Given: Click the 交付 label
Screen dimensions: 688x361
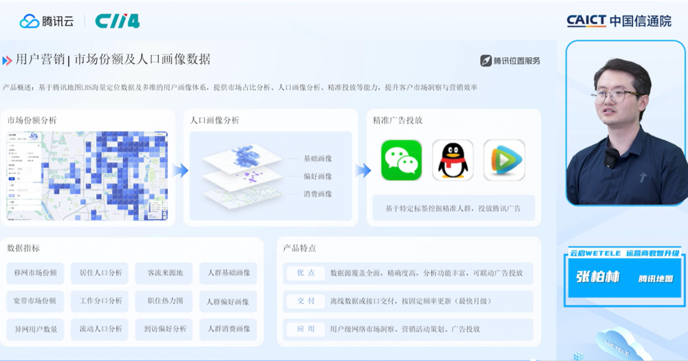Looking at the screenshot, I should [306, 301].
